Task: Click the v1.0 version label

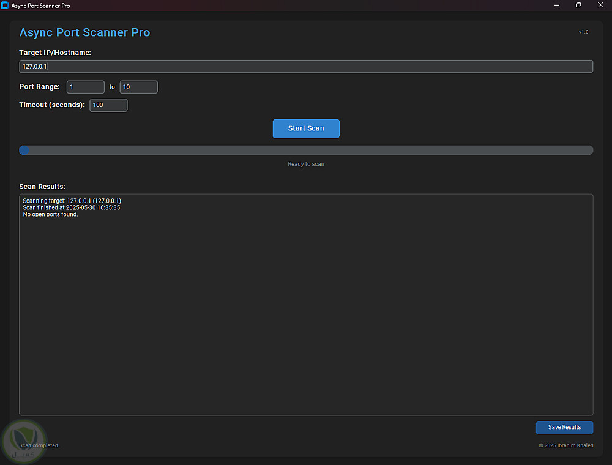Action: [583, 32]
